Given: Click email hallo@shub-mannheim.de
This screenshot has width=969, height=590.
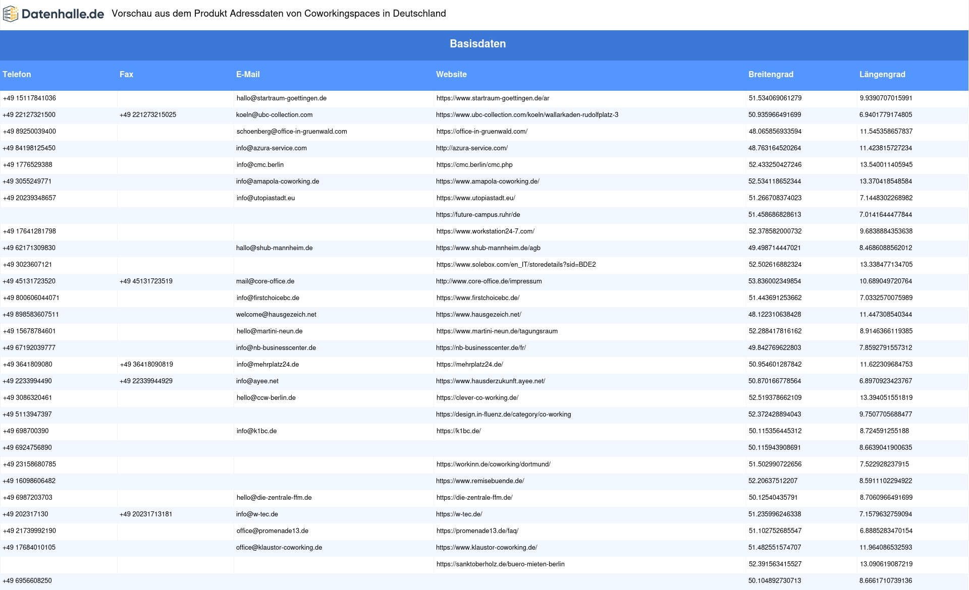Looking at the screenshot, I should point(274,248).
